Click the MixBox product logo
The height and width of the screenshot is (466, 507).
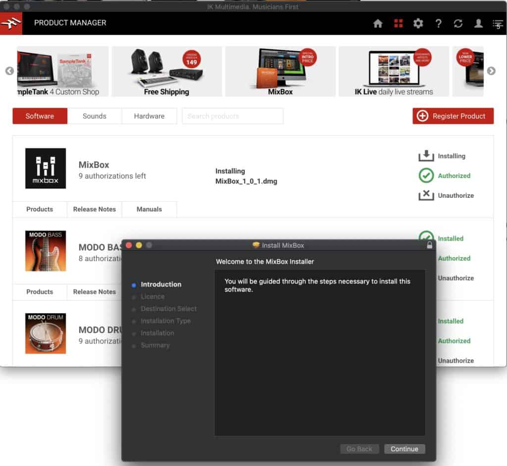tap(46, 168)
